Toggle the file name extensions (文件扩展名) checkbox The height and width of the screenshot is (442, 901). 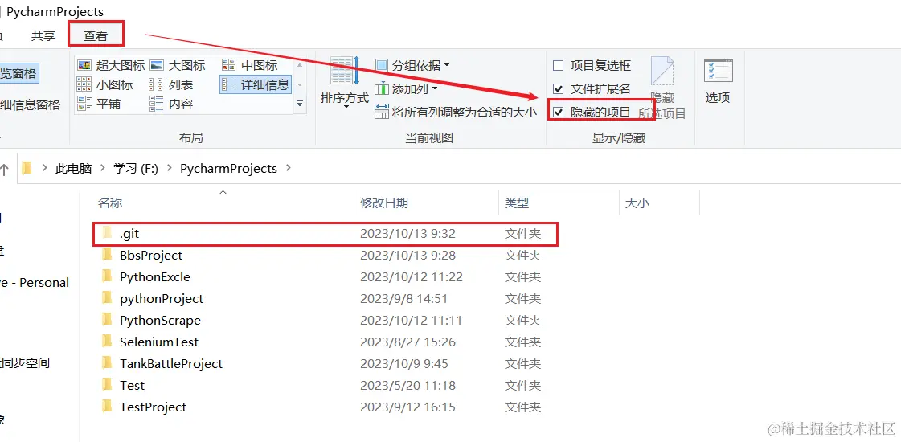click(x=592, y=89)
